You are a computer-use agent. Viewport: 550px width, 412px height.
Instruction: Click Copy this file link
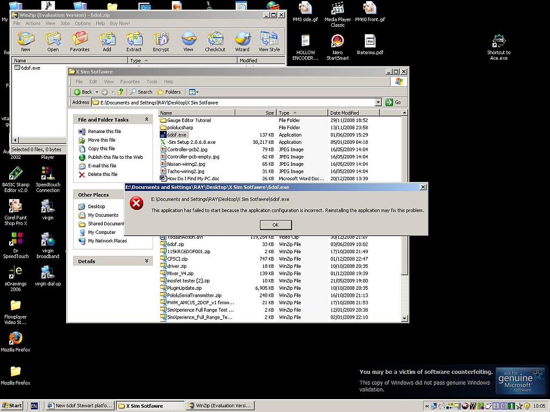pos(102,149)
